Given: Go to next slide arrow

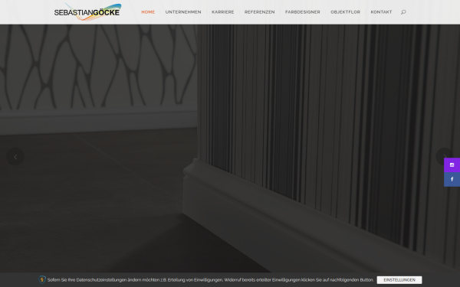Looking at the screenshot, I should (x=444, y=156).
